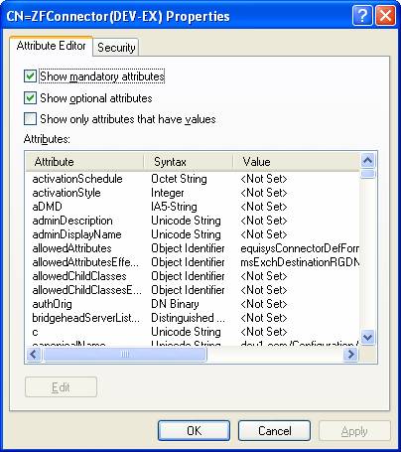401x452 pixels.
Task: Select the bridgeheadServerList attribute row
Action: coord(193,318)
